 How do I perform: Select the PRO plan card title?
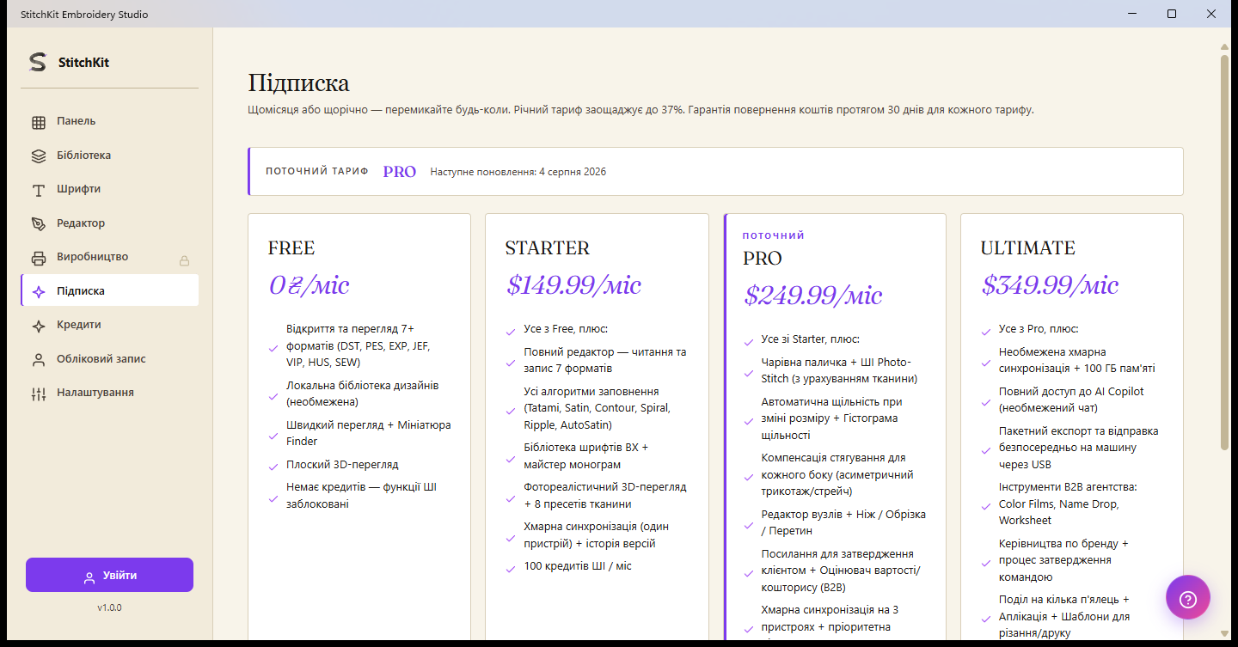tap(763, 259)
